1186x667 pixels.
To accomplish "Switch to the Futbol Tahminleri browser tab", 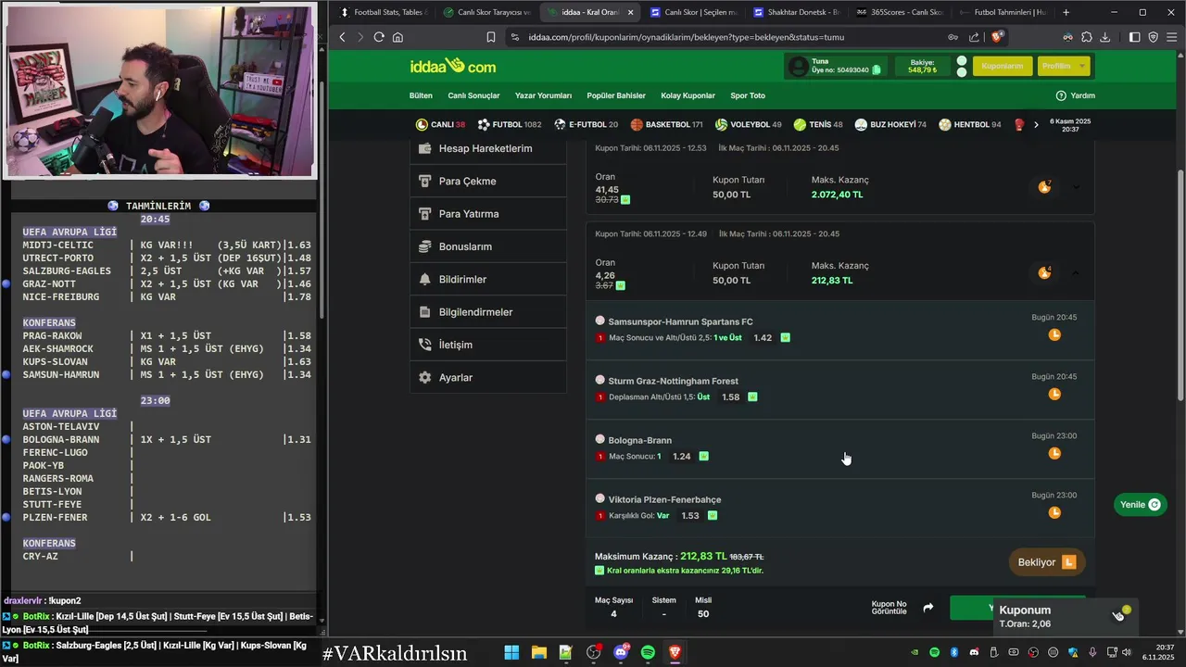I will point(1003,12).
